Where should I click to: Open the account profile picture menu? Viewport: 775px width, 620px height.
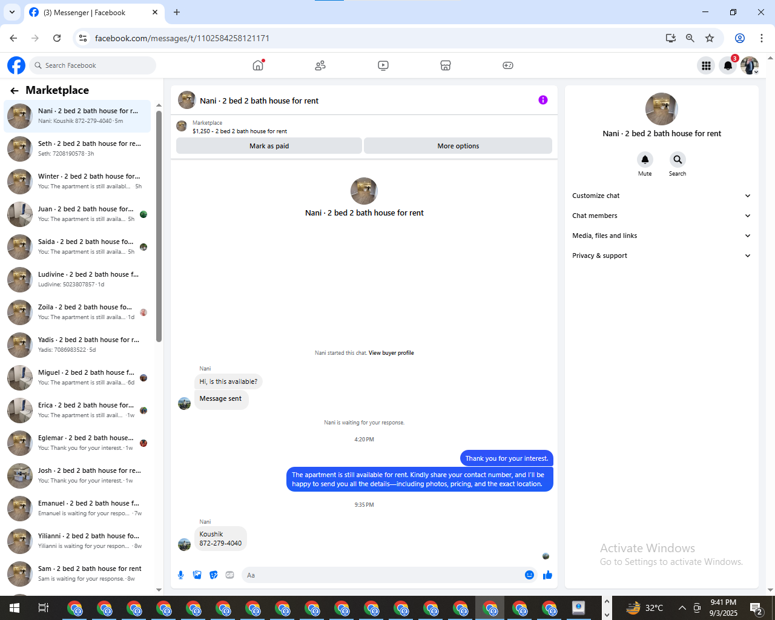point(750,65)
